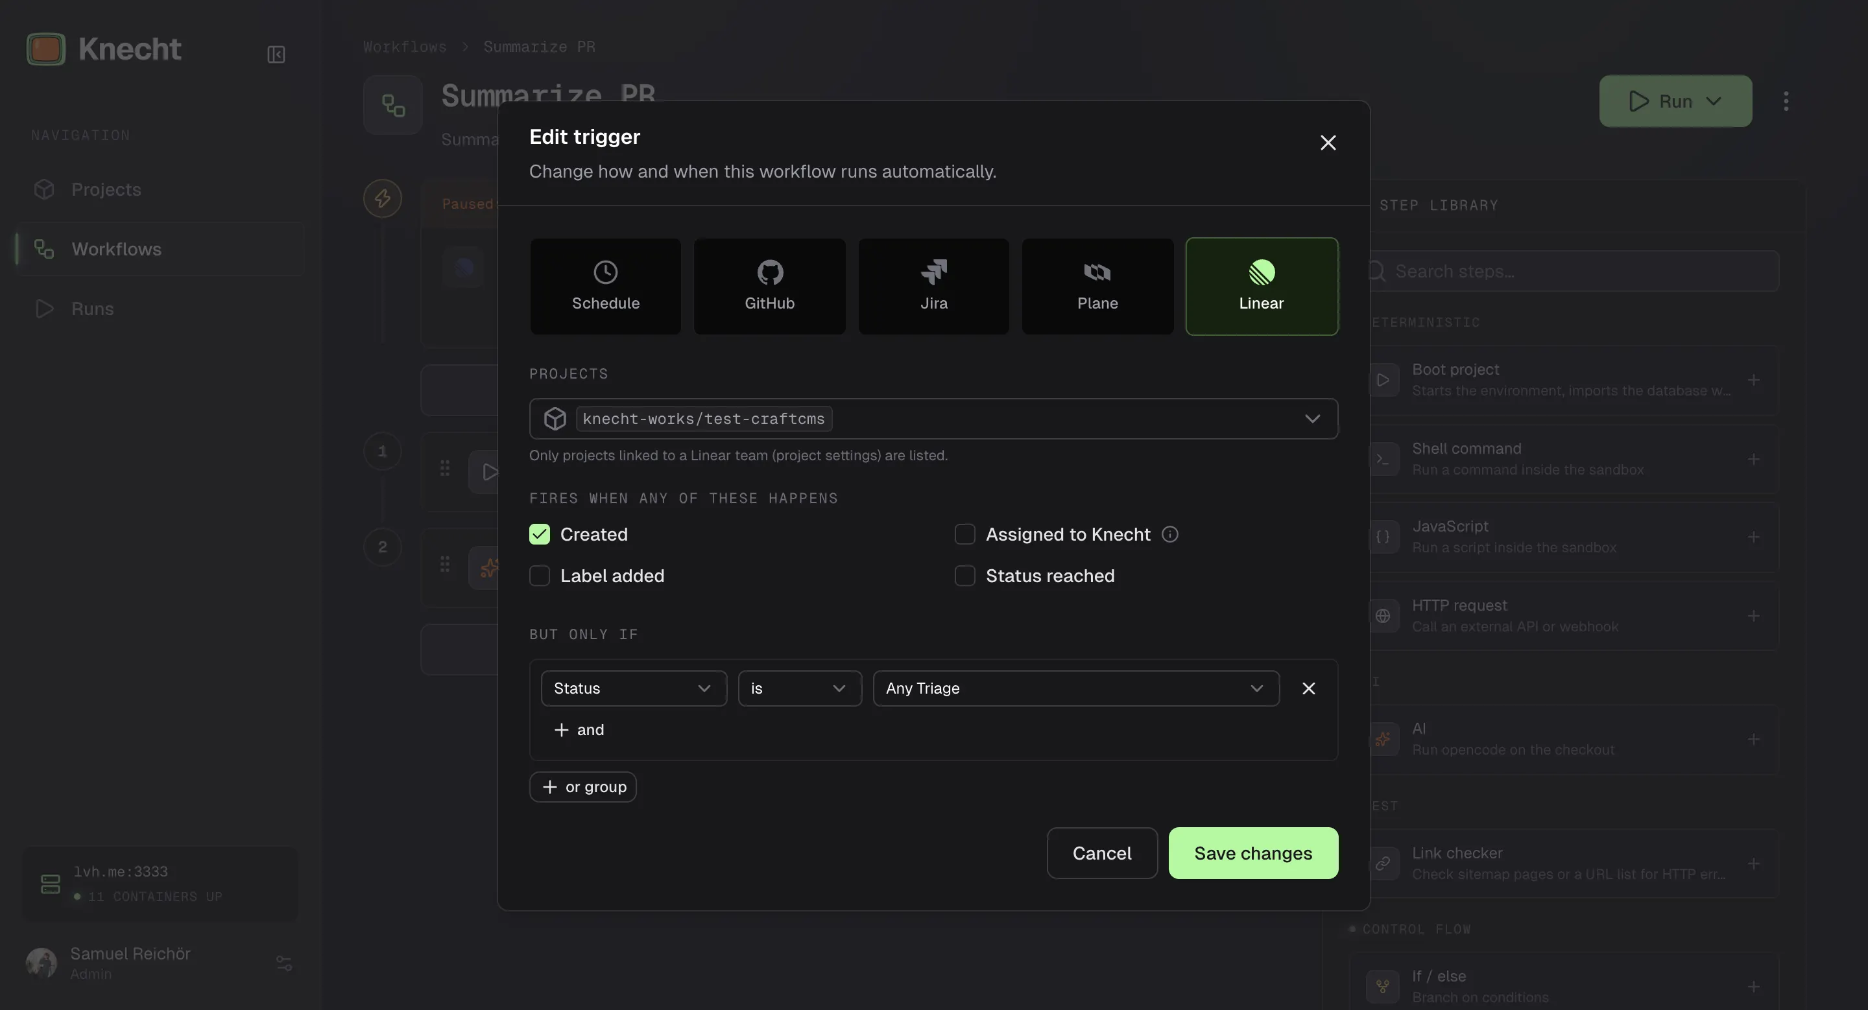Add the AI step

1753,739
